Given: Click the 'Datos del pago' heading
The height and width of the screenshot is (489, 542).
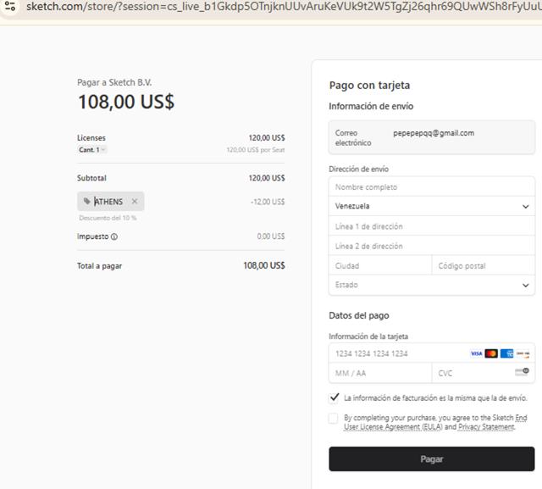Looking at the screenshot, I should 359,315.
